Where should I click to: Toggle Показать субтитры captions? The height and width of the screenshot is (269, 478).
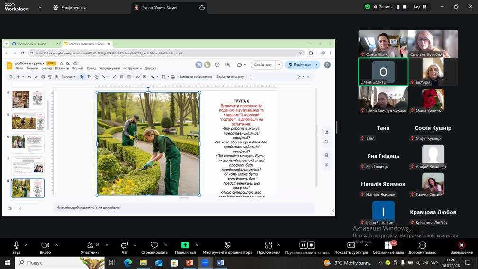pyautogui.click(x=351, y=245)
